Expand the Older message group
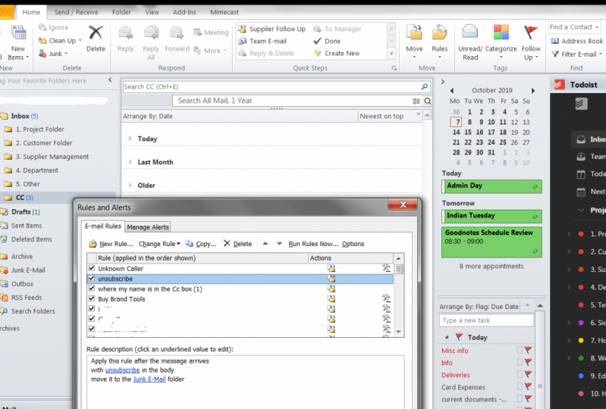 point(130,185)
